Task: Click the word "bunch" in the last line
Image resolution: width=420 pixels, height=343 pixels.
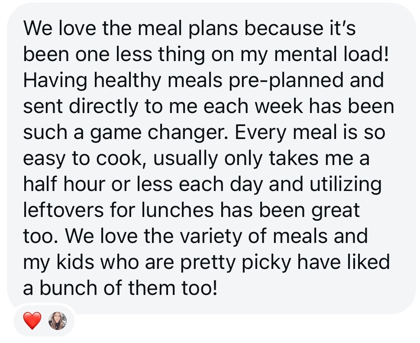Action: [x=68, y=288]
